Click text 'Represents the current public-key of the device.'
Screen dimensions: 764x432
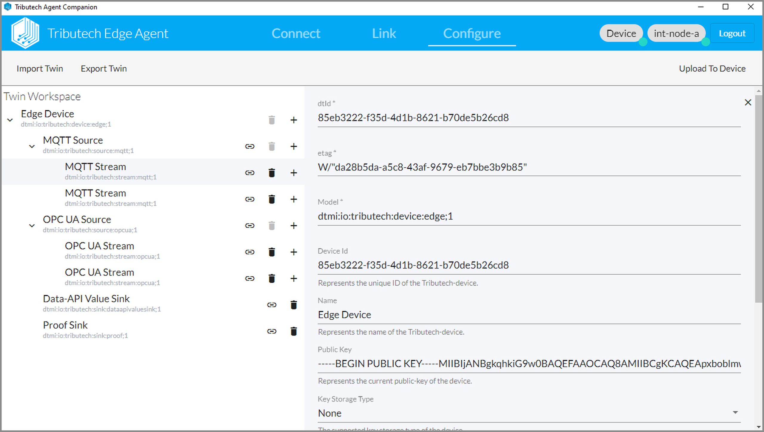(x=395, y=381)
